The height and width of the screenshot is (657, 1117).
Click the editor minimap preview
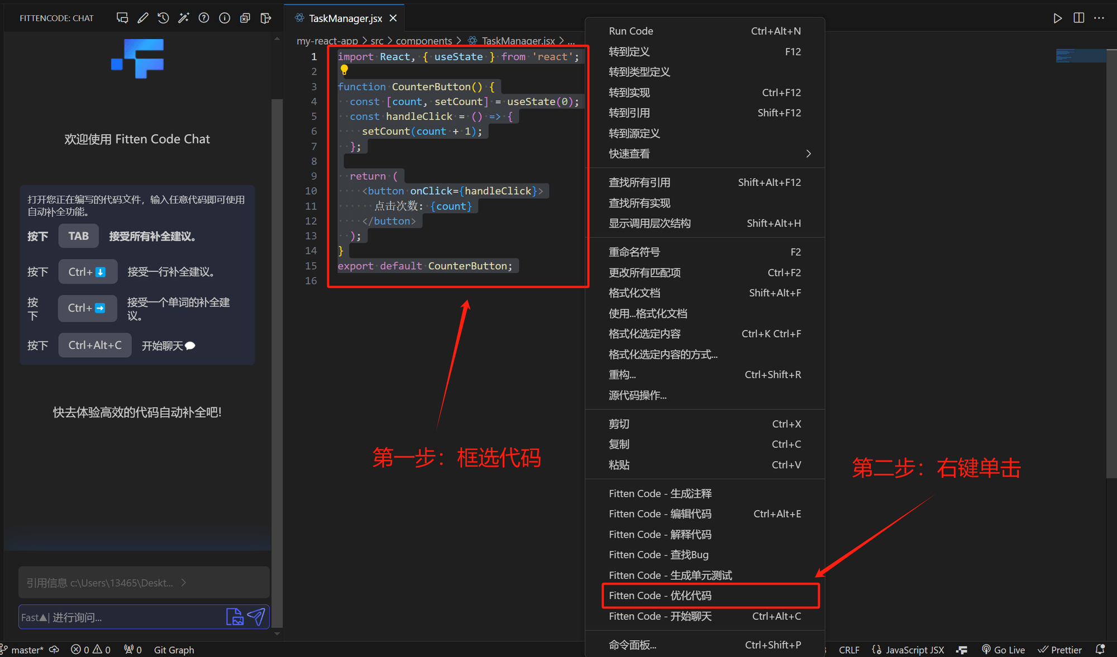coord(1081,56)
